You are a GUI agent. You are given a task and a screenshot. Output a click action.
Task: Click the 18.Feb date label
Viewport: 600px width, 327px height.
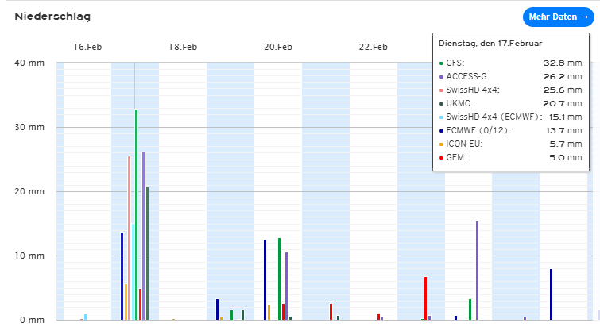point(183,47)
